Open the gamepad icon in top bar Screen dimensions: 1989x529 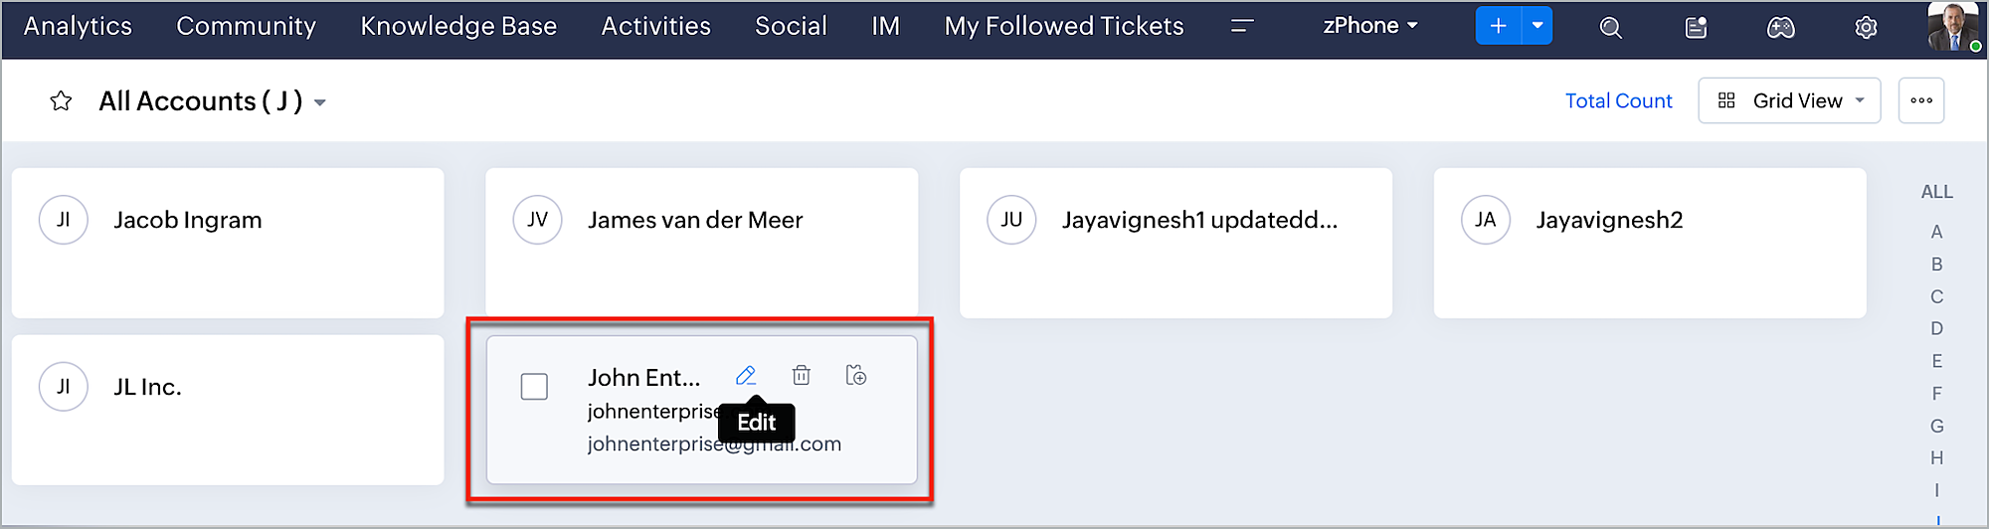(1780, 27)
